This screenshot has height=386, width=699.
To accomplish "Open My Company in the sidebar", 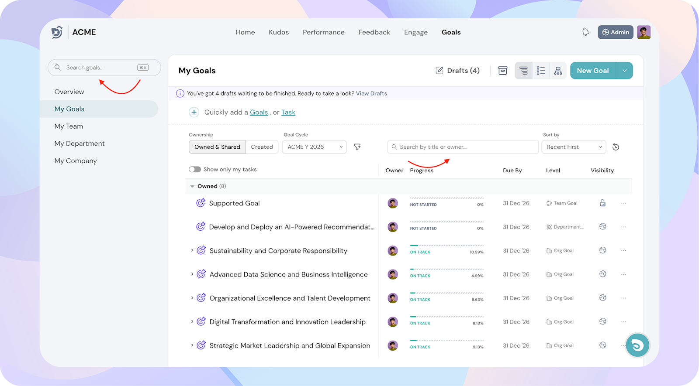I will coord(76,161).
